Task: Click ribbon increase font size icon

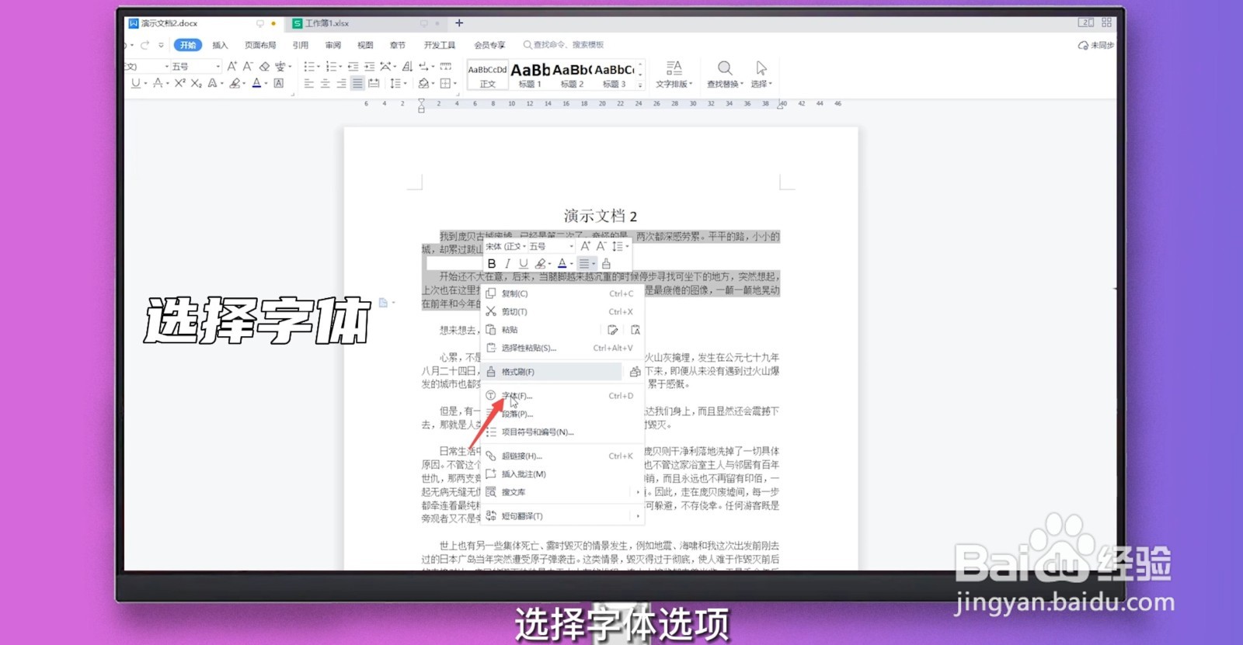Action: click(x=232, y=67)
